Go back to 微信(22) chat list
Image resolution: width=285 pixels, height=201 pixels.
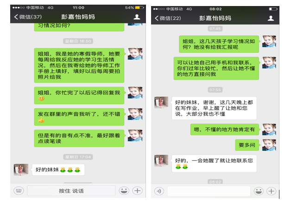point(168,18)
